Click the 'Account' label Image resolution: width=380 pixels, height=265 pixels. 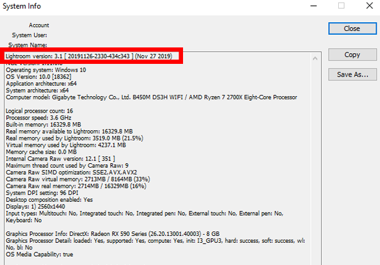point(39,25)
